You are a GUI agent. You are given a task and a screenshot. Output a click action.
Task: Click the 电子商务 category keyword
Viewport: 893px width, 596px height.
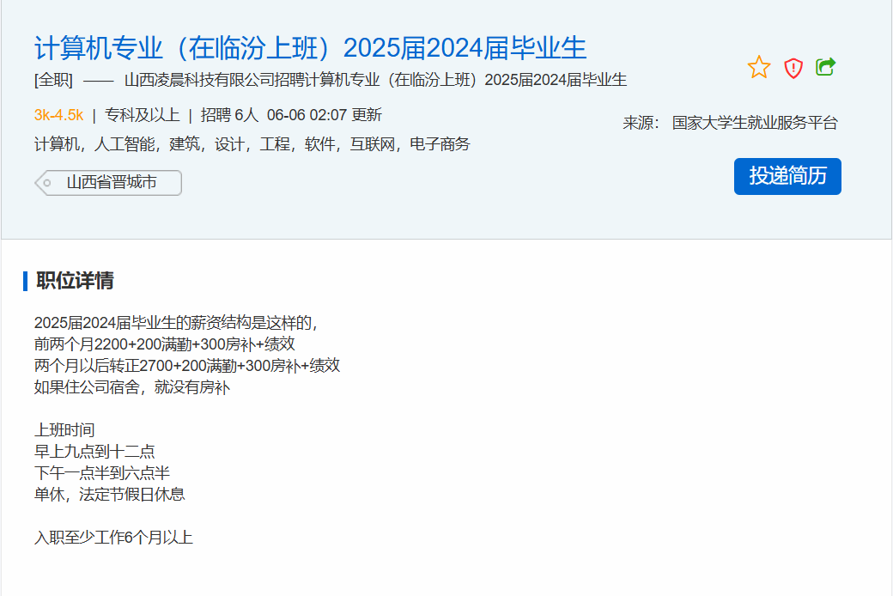(440, 144)
